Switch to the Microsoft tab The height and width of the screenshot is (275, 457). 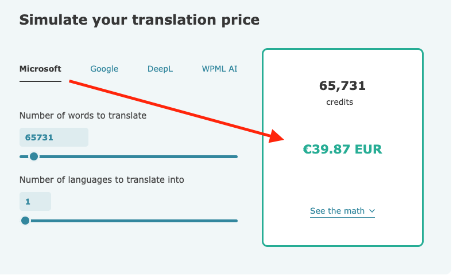(40, 69)
